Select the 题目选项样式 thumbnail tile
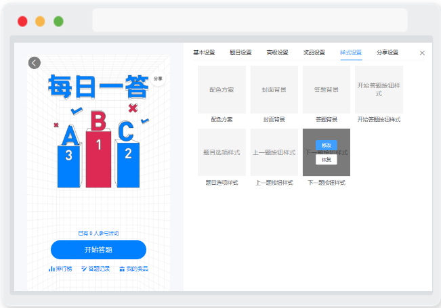This screenshot has width=441, height=308. click(x=222, y=152)
